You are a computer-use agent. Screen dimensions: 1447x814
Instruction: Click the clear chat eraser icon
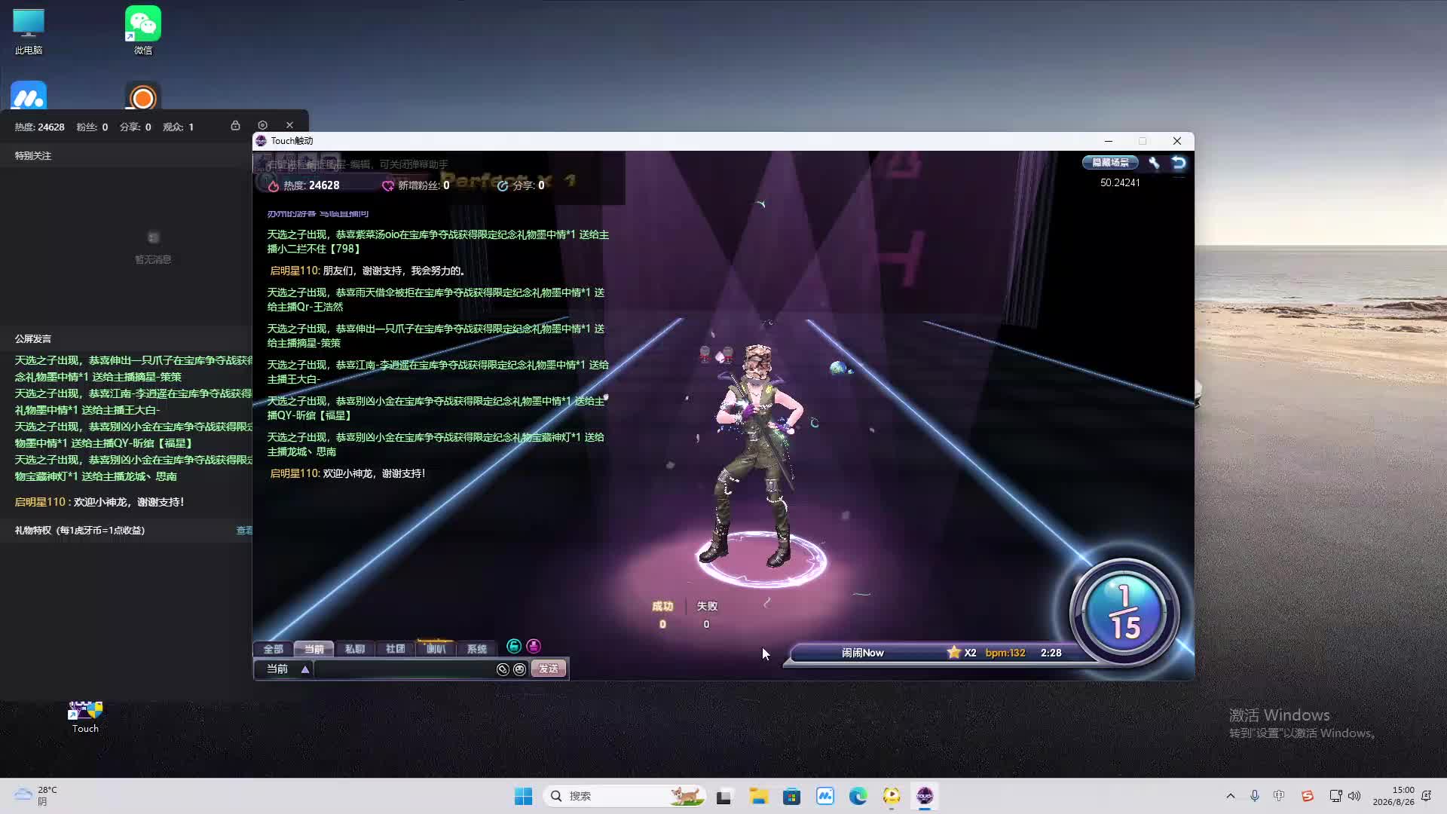point(503,669)
